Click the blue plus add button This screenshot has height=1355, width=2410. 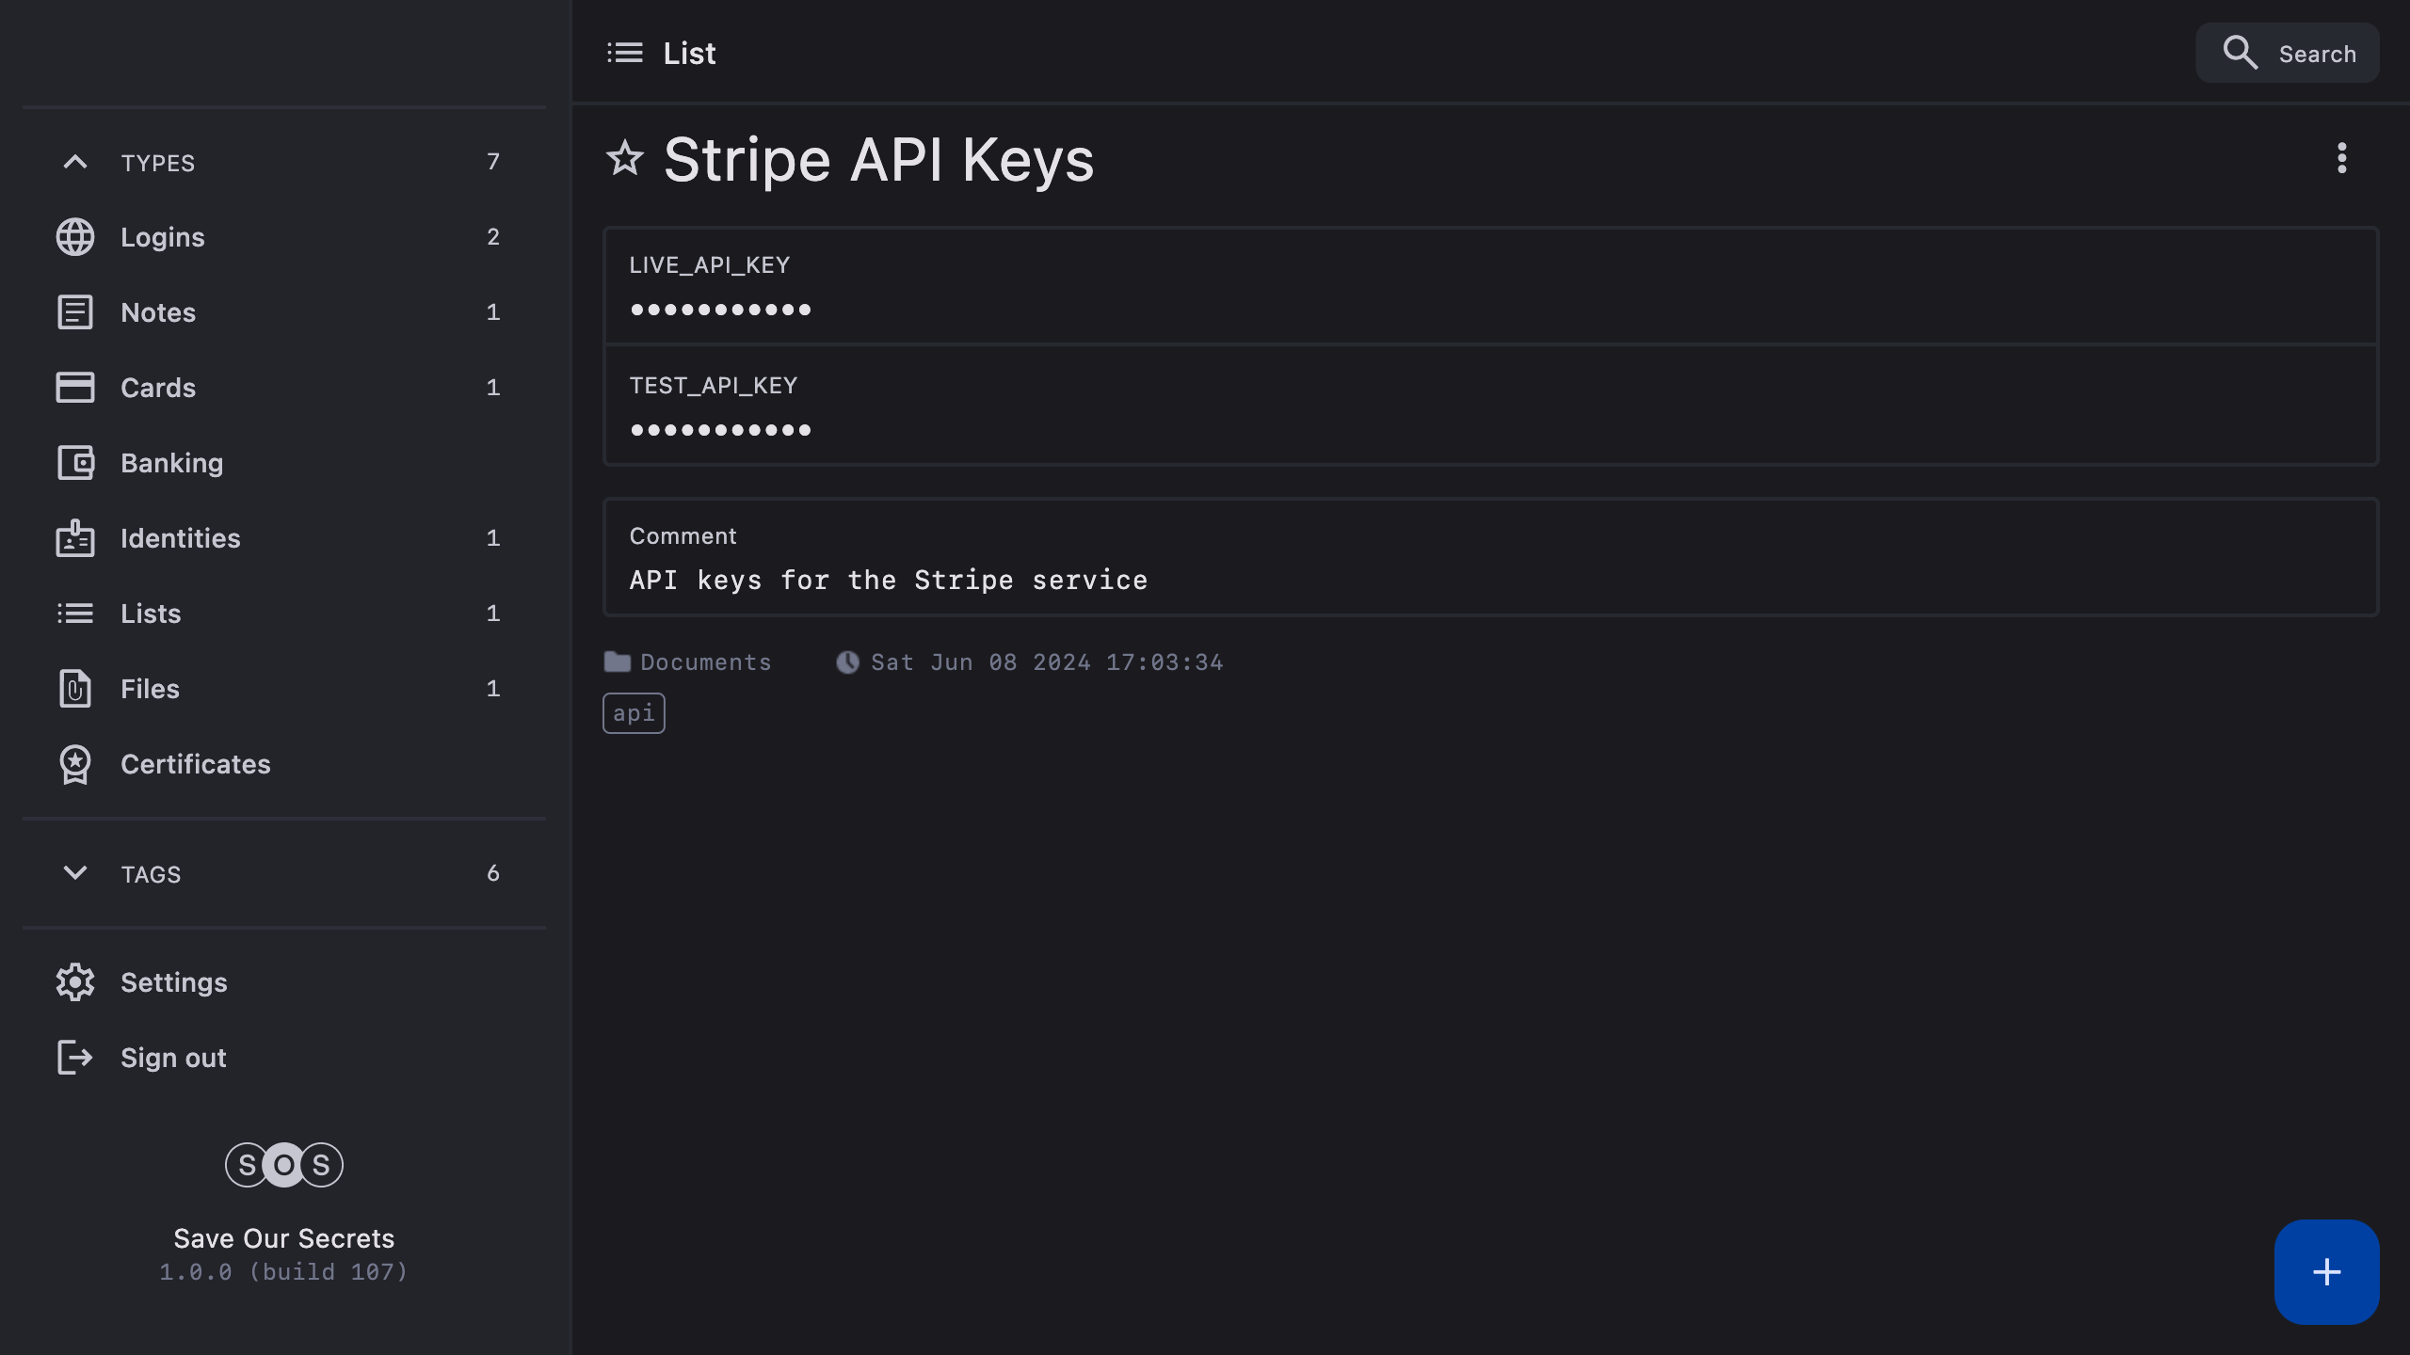click(2326, 1272)
